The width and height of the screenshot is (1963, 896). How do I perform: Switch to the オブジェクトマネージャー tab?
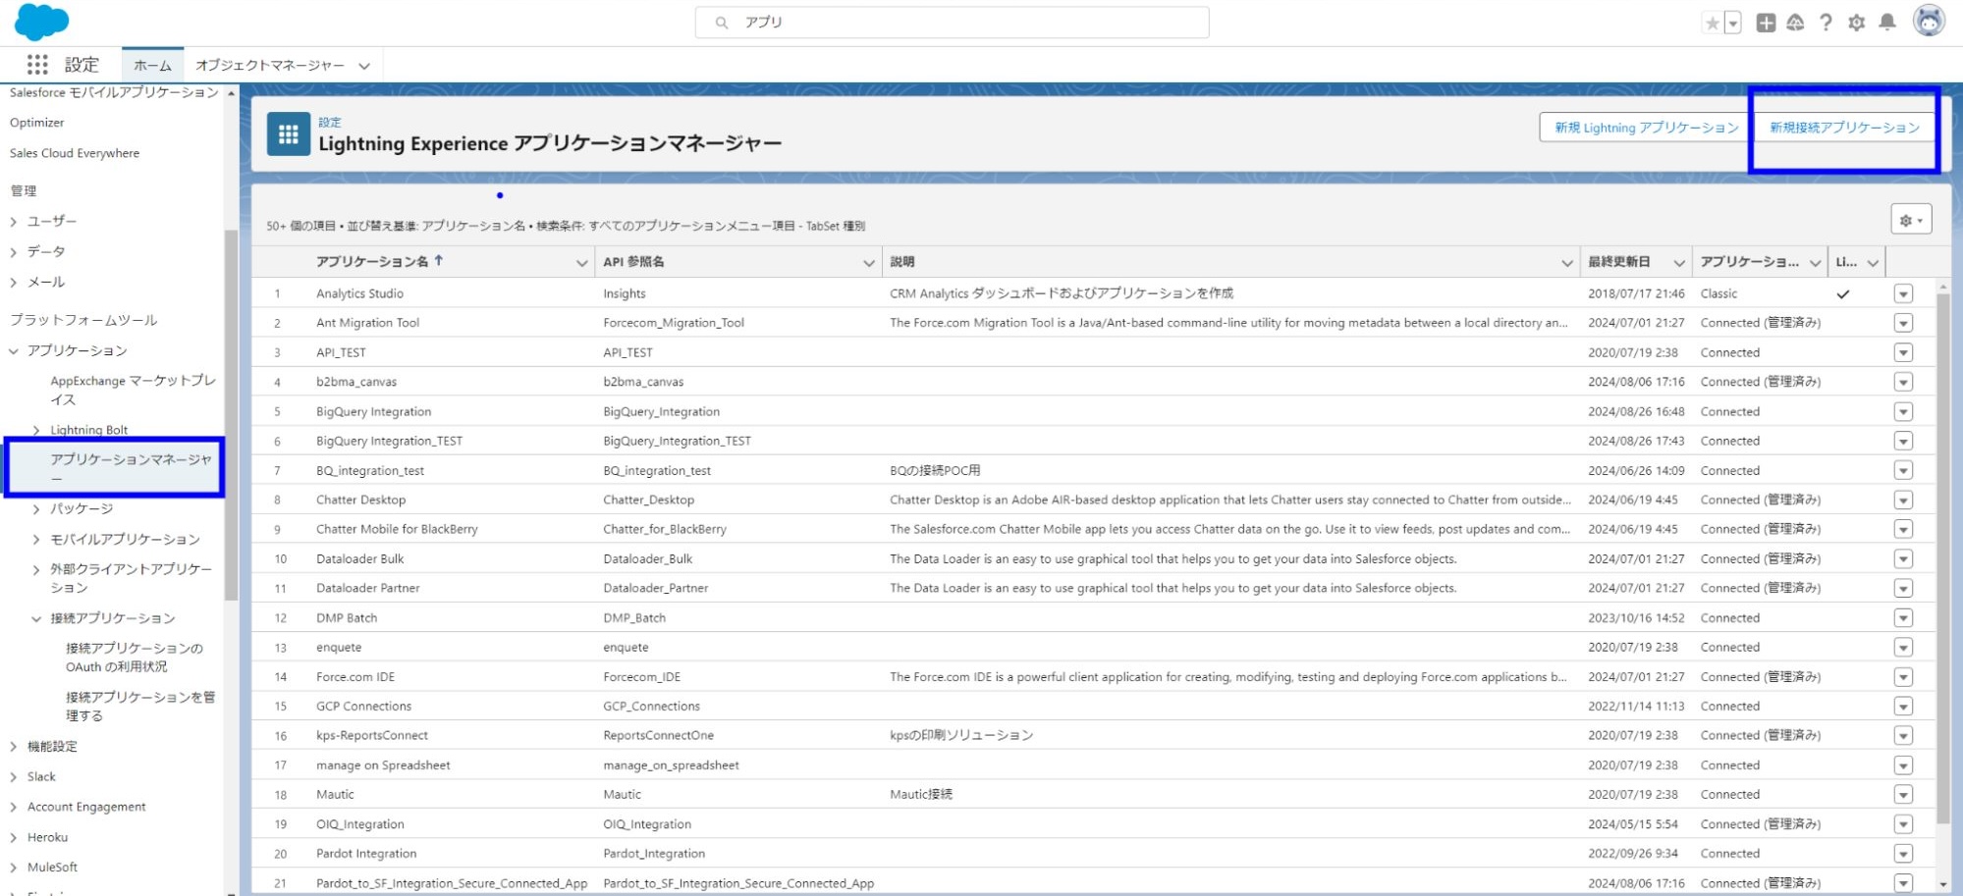269,66
